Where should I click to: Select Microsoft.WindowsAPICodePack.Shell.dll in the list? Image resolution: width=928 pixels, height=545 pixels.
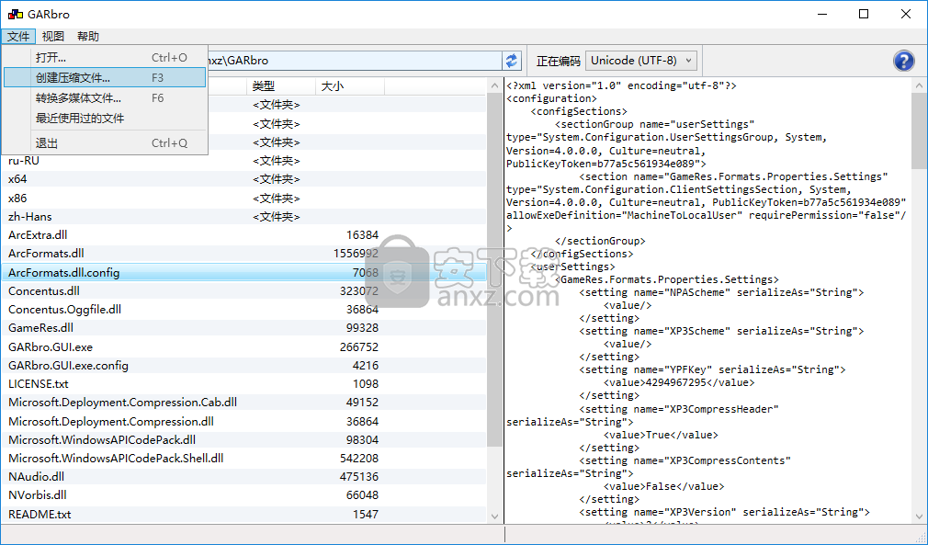(x=243, y=458)
